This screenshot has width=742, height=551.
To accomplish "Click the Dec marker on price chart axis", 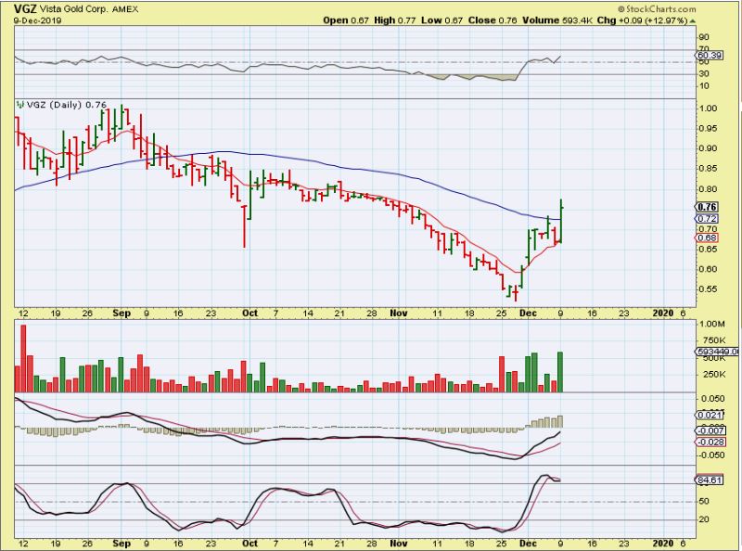I will 525,314.
